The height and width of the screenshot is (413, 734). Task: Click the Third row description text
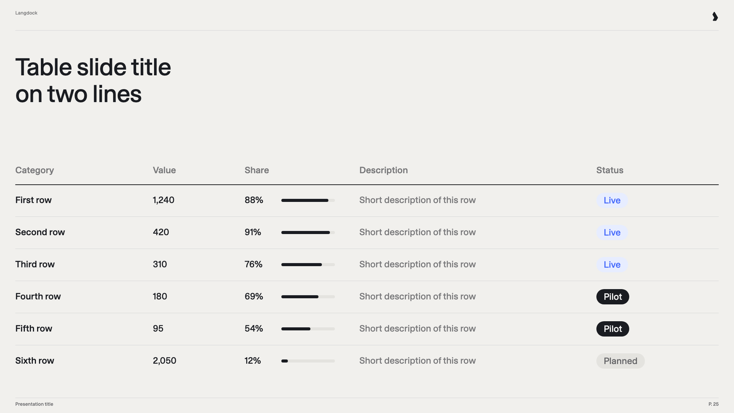click(x=417, y=264)
